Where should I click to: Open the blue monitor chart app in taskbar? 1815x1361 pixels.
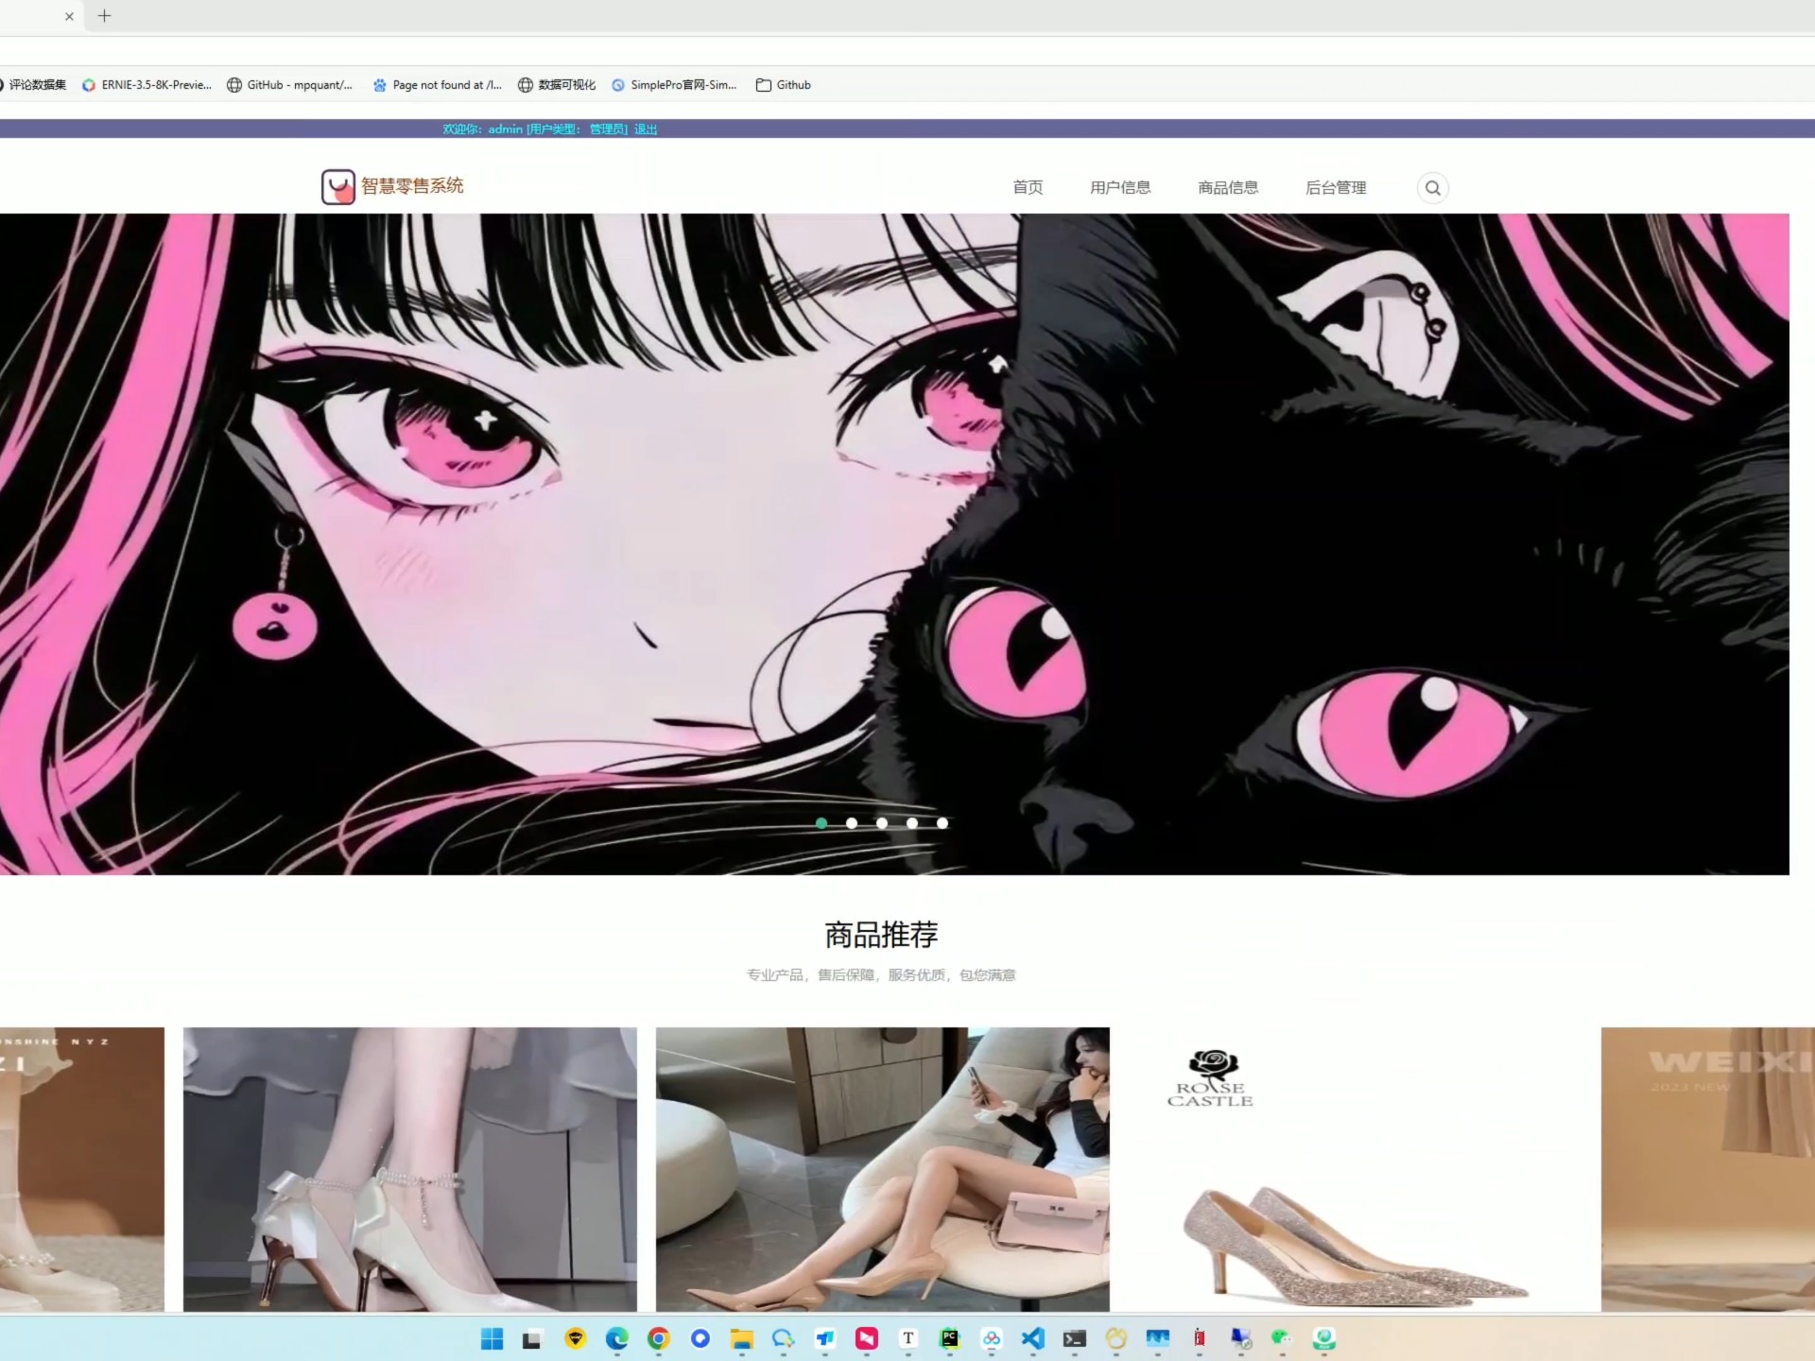coord(1158,1338)
